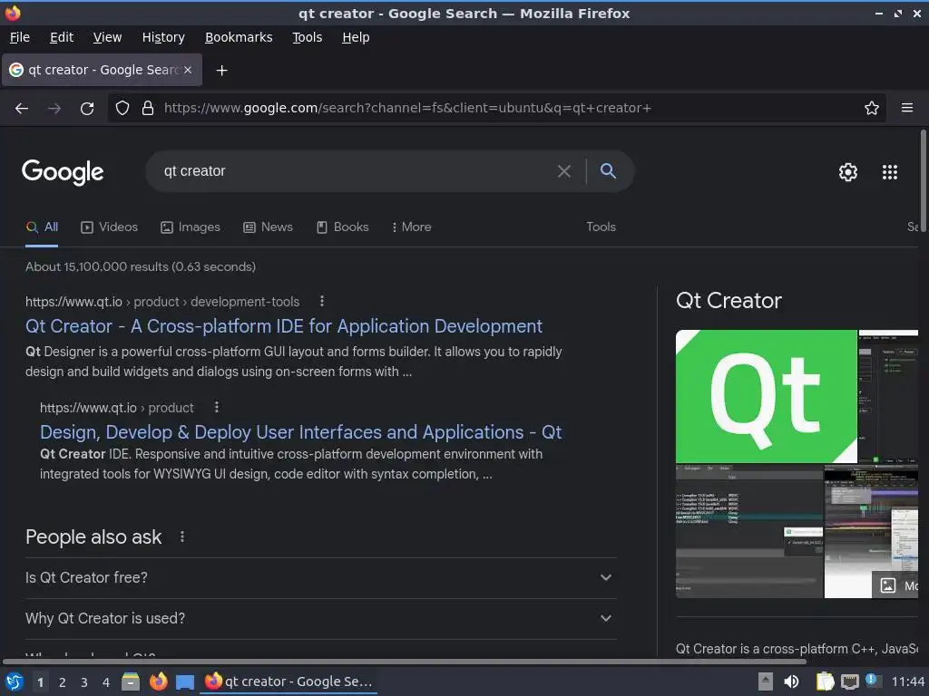View site security padlock info
929x696 pixels.
(148, 108)
